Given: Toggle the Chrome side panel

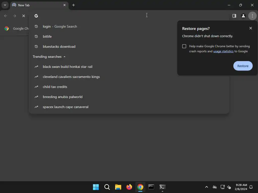Looking at the screenshot, I should 234,16.
